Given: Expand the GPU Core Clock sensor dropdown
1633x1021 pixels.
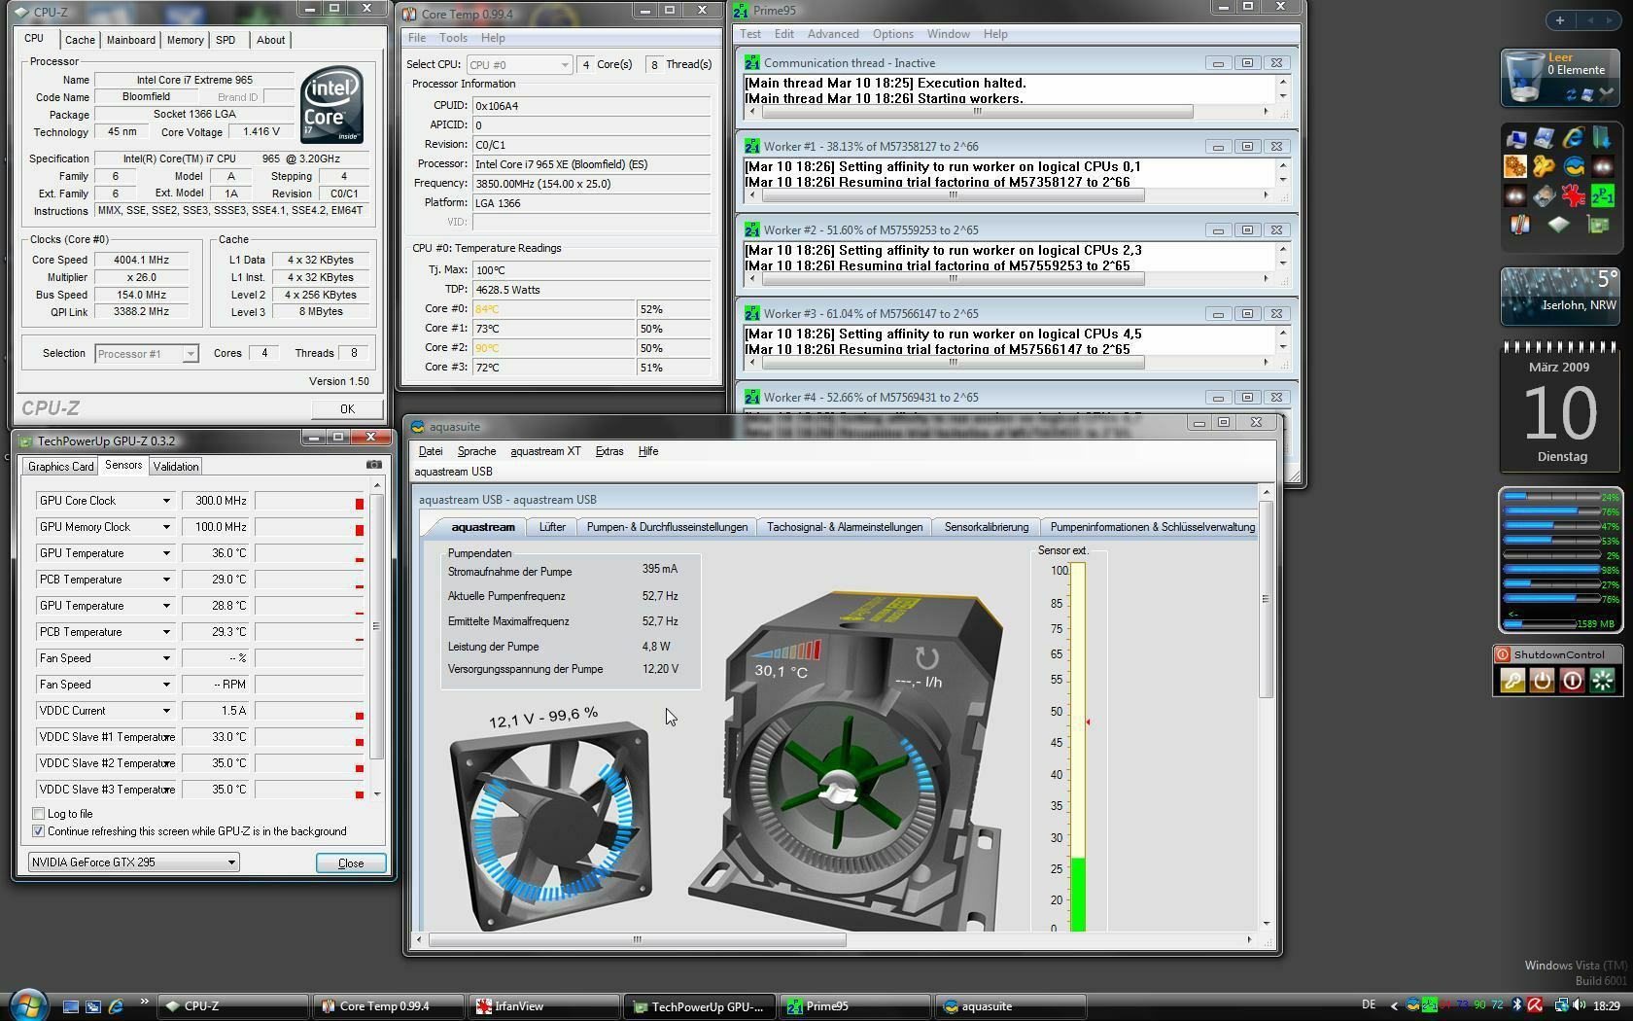Looking at the screenshot, I should pyautogui.click(x=166, y=501).
